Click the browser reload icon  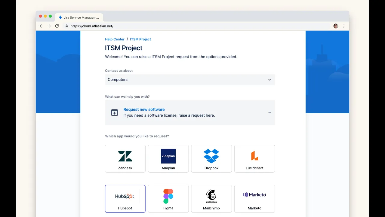point(57,26)
